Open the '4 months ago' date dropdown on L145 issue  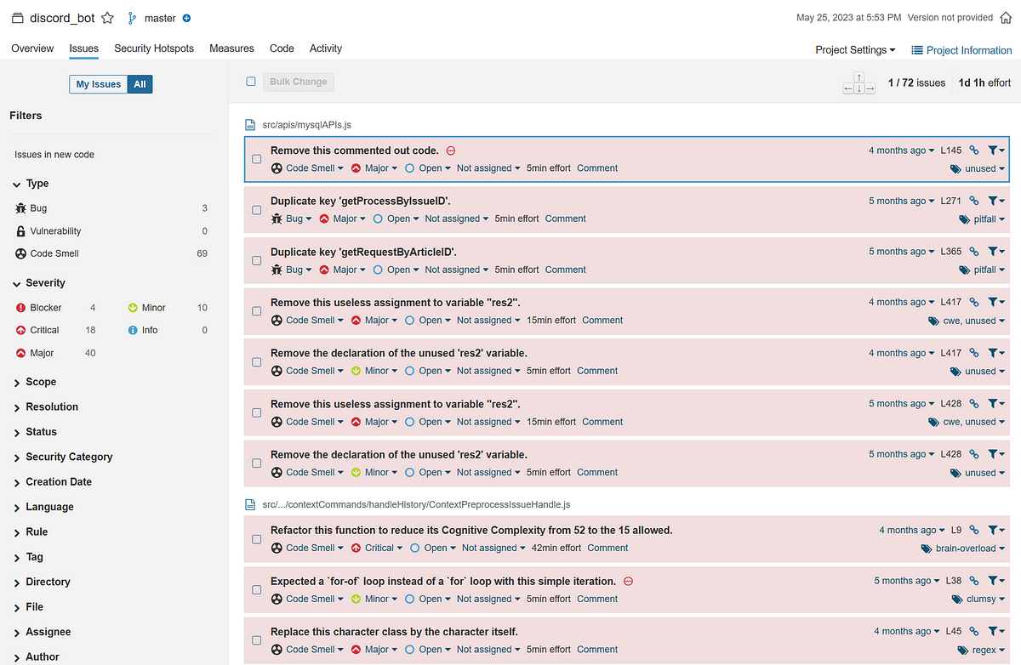coord(901,151)
